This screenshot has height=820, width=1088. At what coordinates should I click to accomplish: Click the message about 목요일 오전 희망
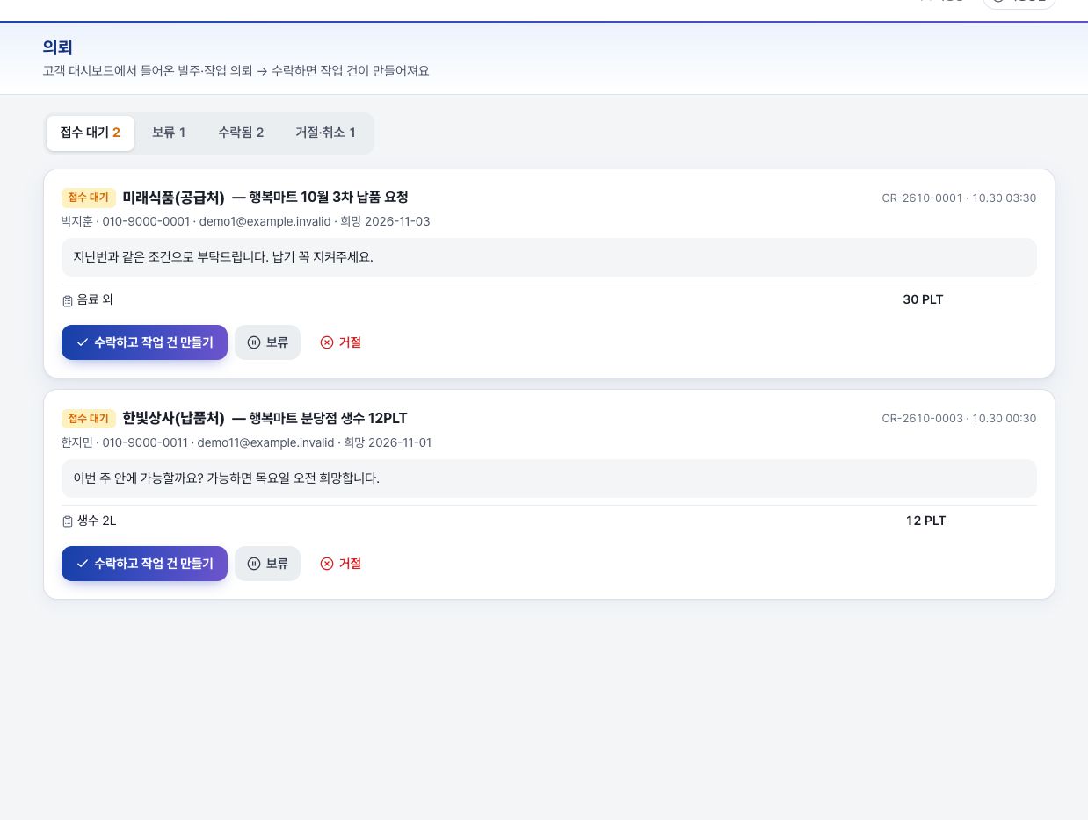[x=549, y=478]
